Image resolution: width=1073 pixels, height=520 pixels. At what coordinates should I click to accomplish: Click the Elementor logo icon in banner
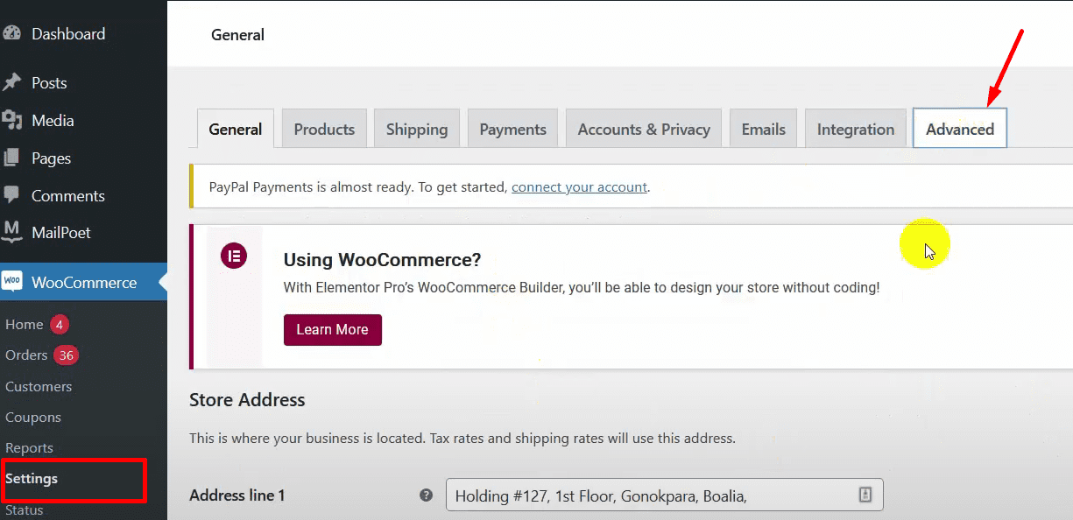pyautogui.click(x=234, y=256)
